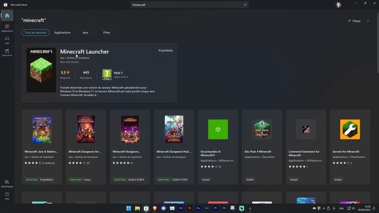Open Films et TV in sidebar
Screen dimensions: 379x213
7,53
